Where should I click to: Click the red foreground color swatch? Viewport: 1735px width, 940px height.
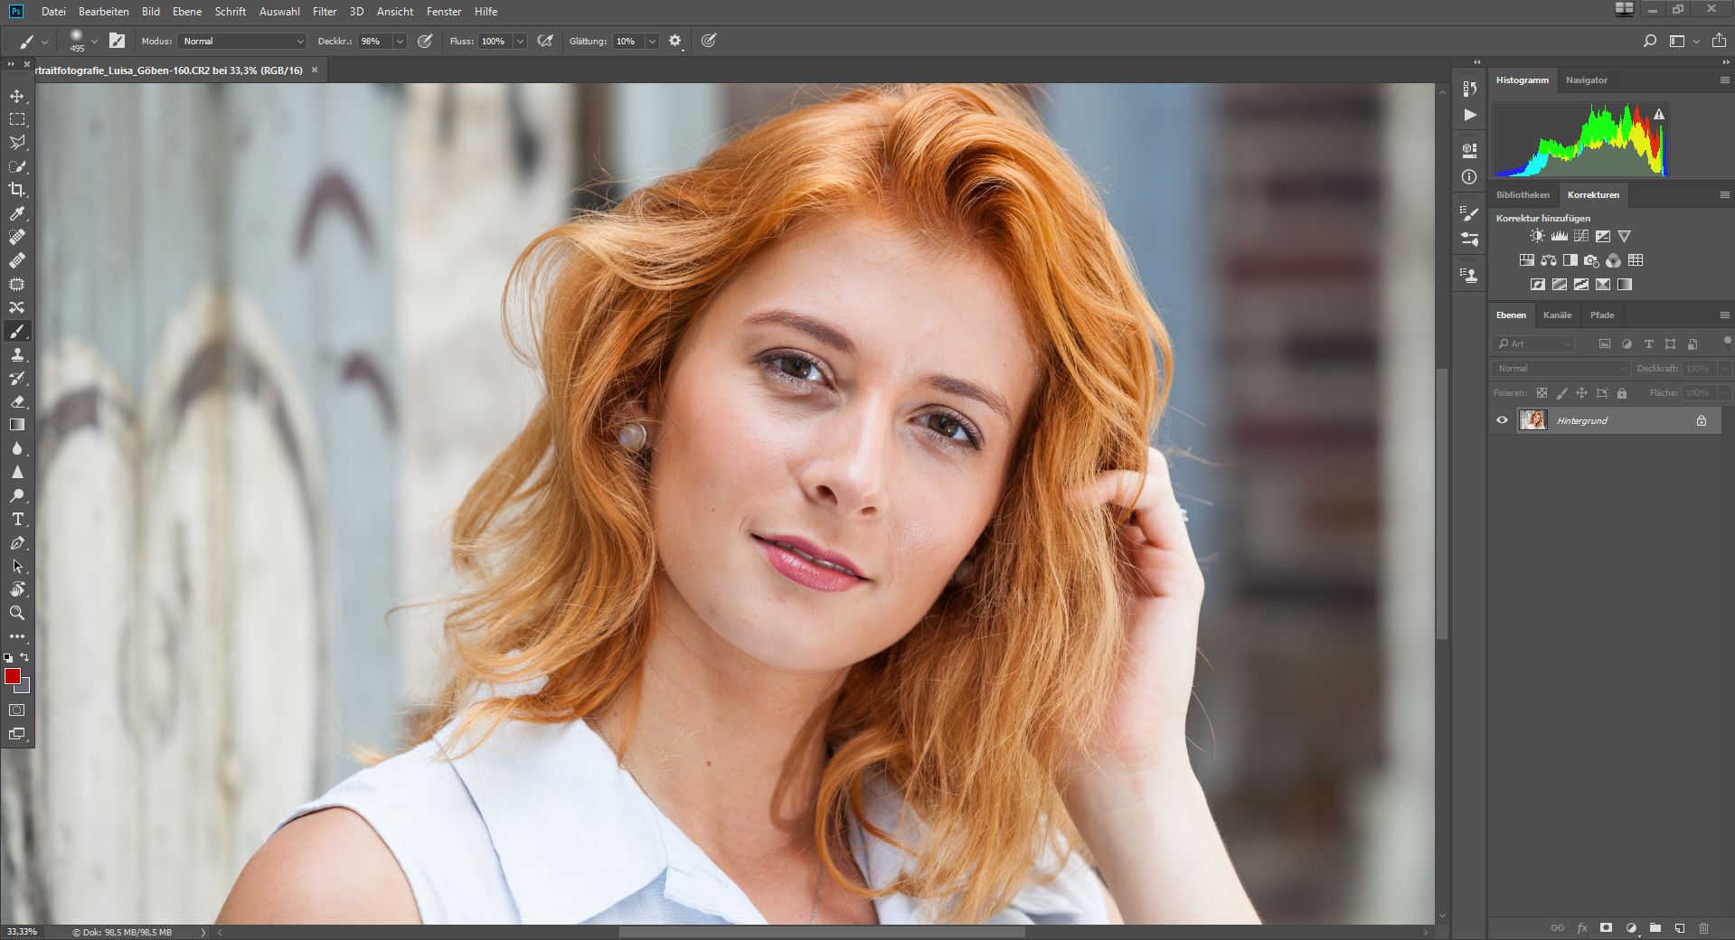pos(12,677)
